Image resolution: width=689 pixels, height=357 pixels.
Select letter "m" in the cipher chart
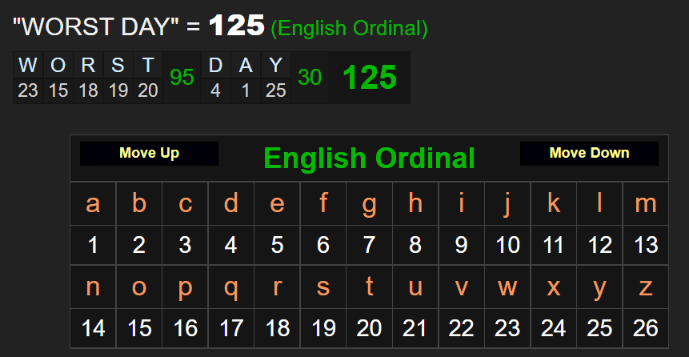point(646,204)
